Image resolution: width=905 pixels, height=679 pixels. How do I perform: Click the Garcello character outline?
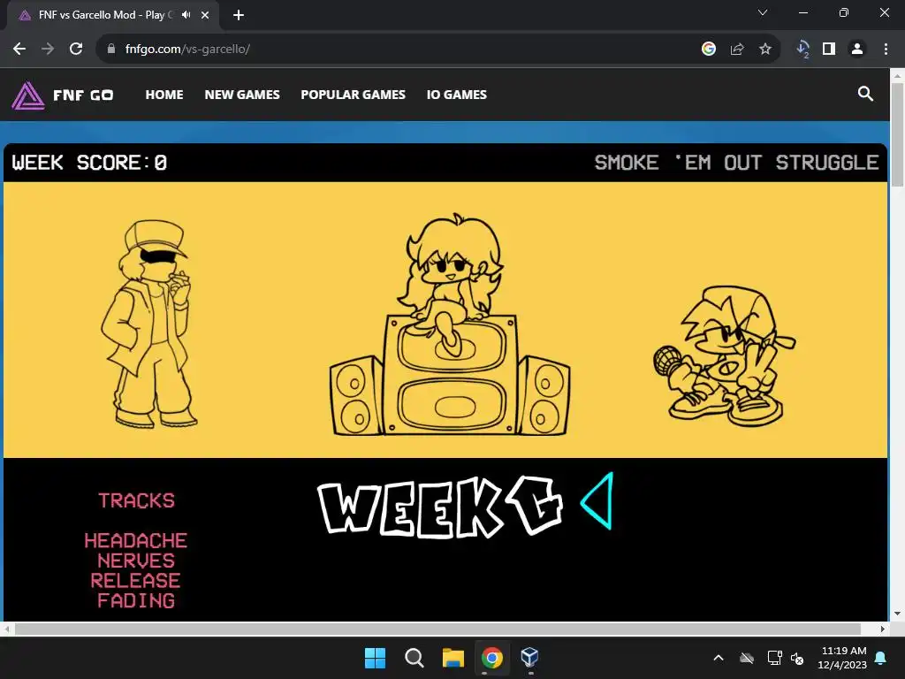[149, 324]
